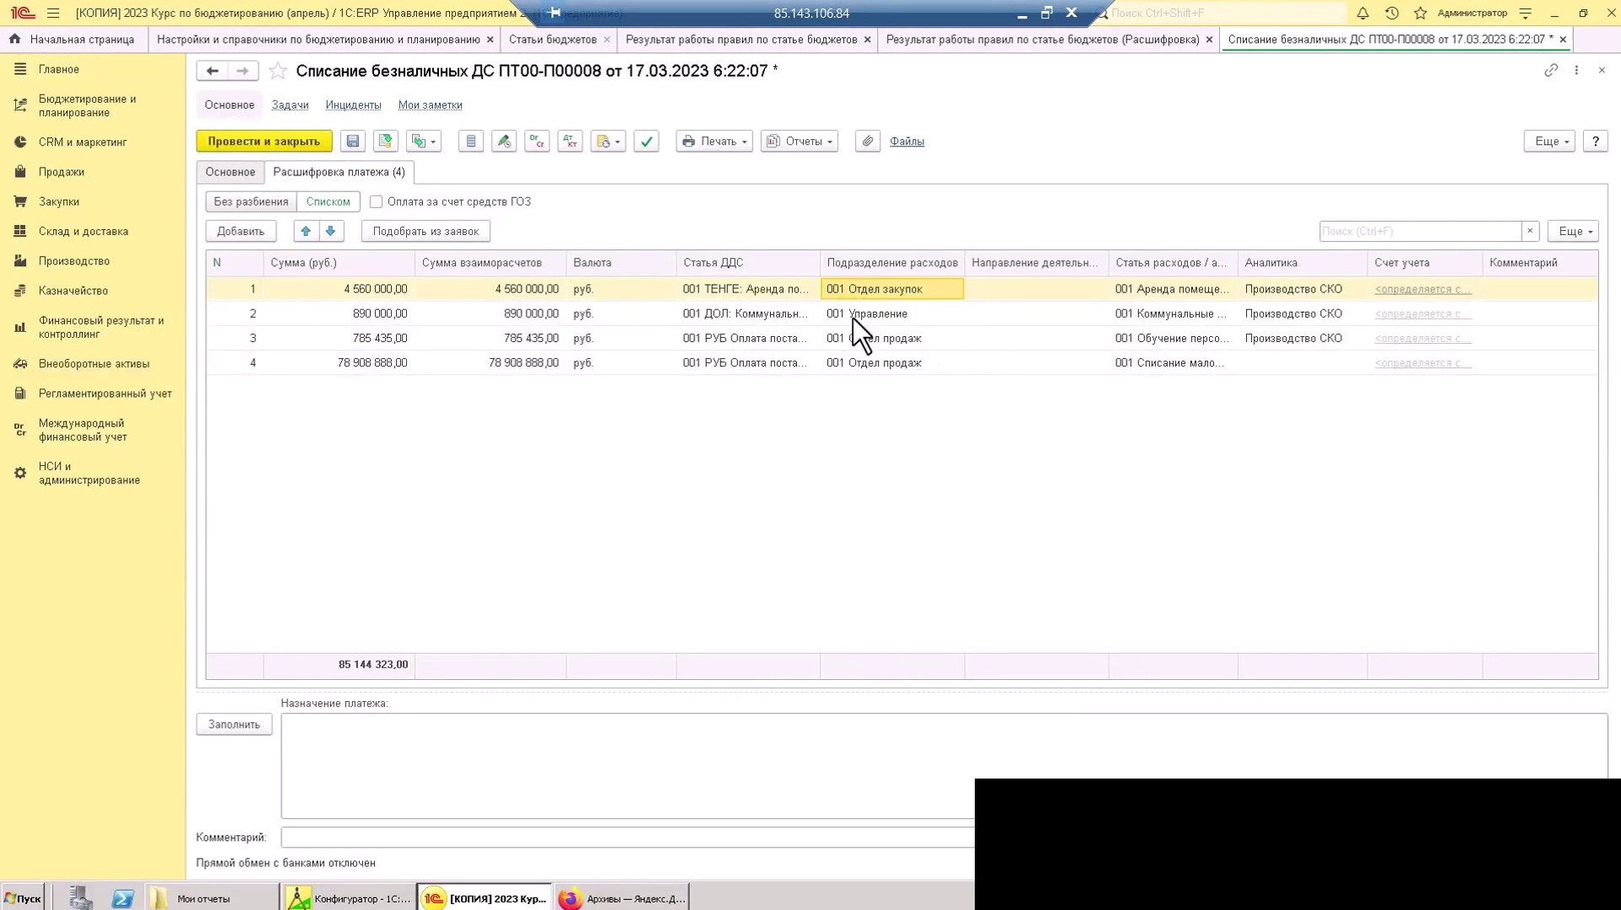Open Начальная страница tab
The image size is (1621, 910).
click(73, 40)
